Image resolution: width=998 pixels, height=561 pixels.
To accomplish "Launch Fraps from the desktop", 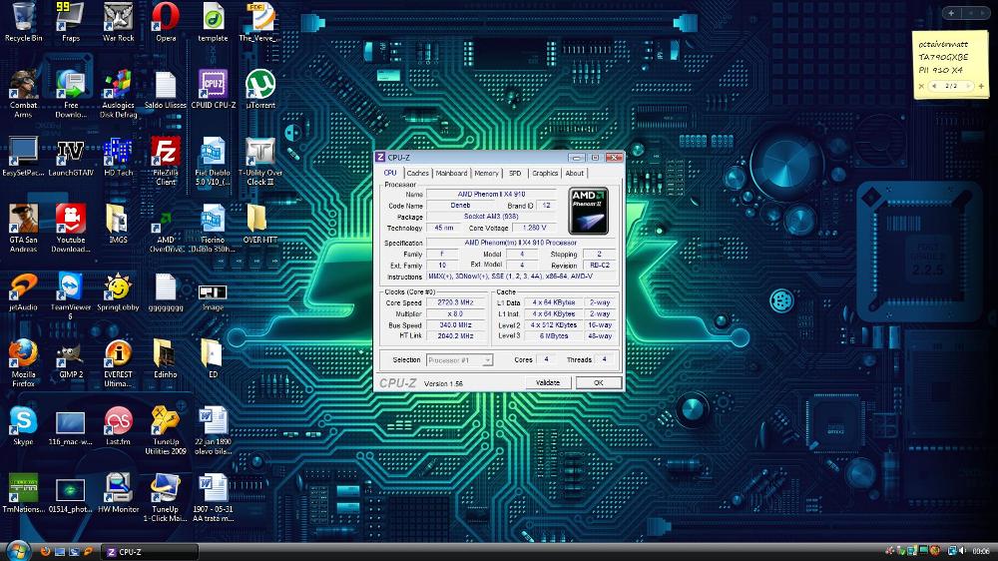I will tap(71, 22).
